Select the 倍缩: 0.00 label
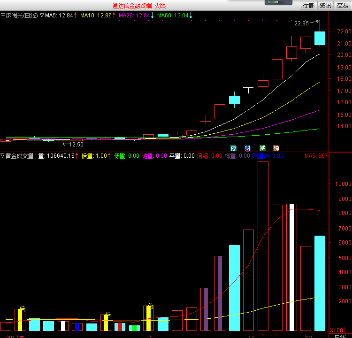The width and height of the screenshot is (352, 338). [210, 156]
